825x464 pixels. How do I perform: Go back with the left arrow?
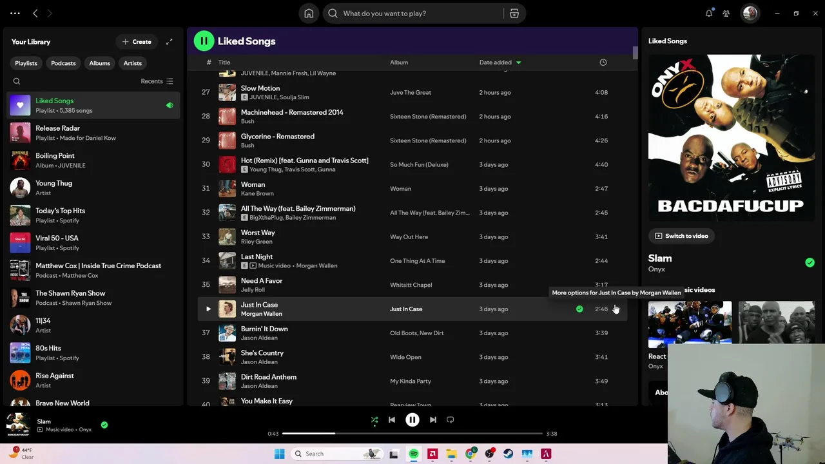[x=35, y=14]
